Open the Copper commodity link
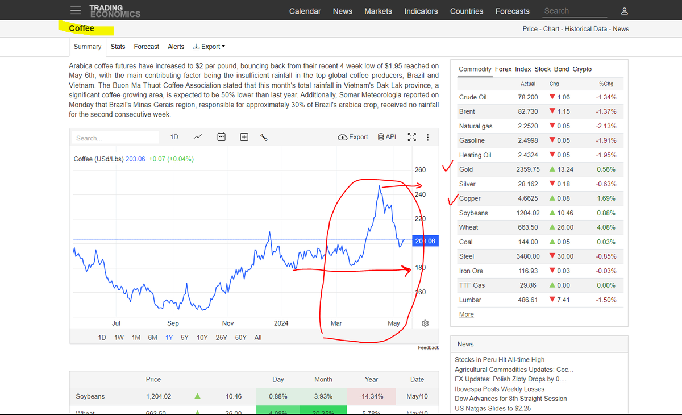Viewport: 682px width, 415px height. [x=470, y=198]
